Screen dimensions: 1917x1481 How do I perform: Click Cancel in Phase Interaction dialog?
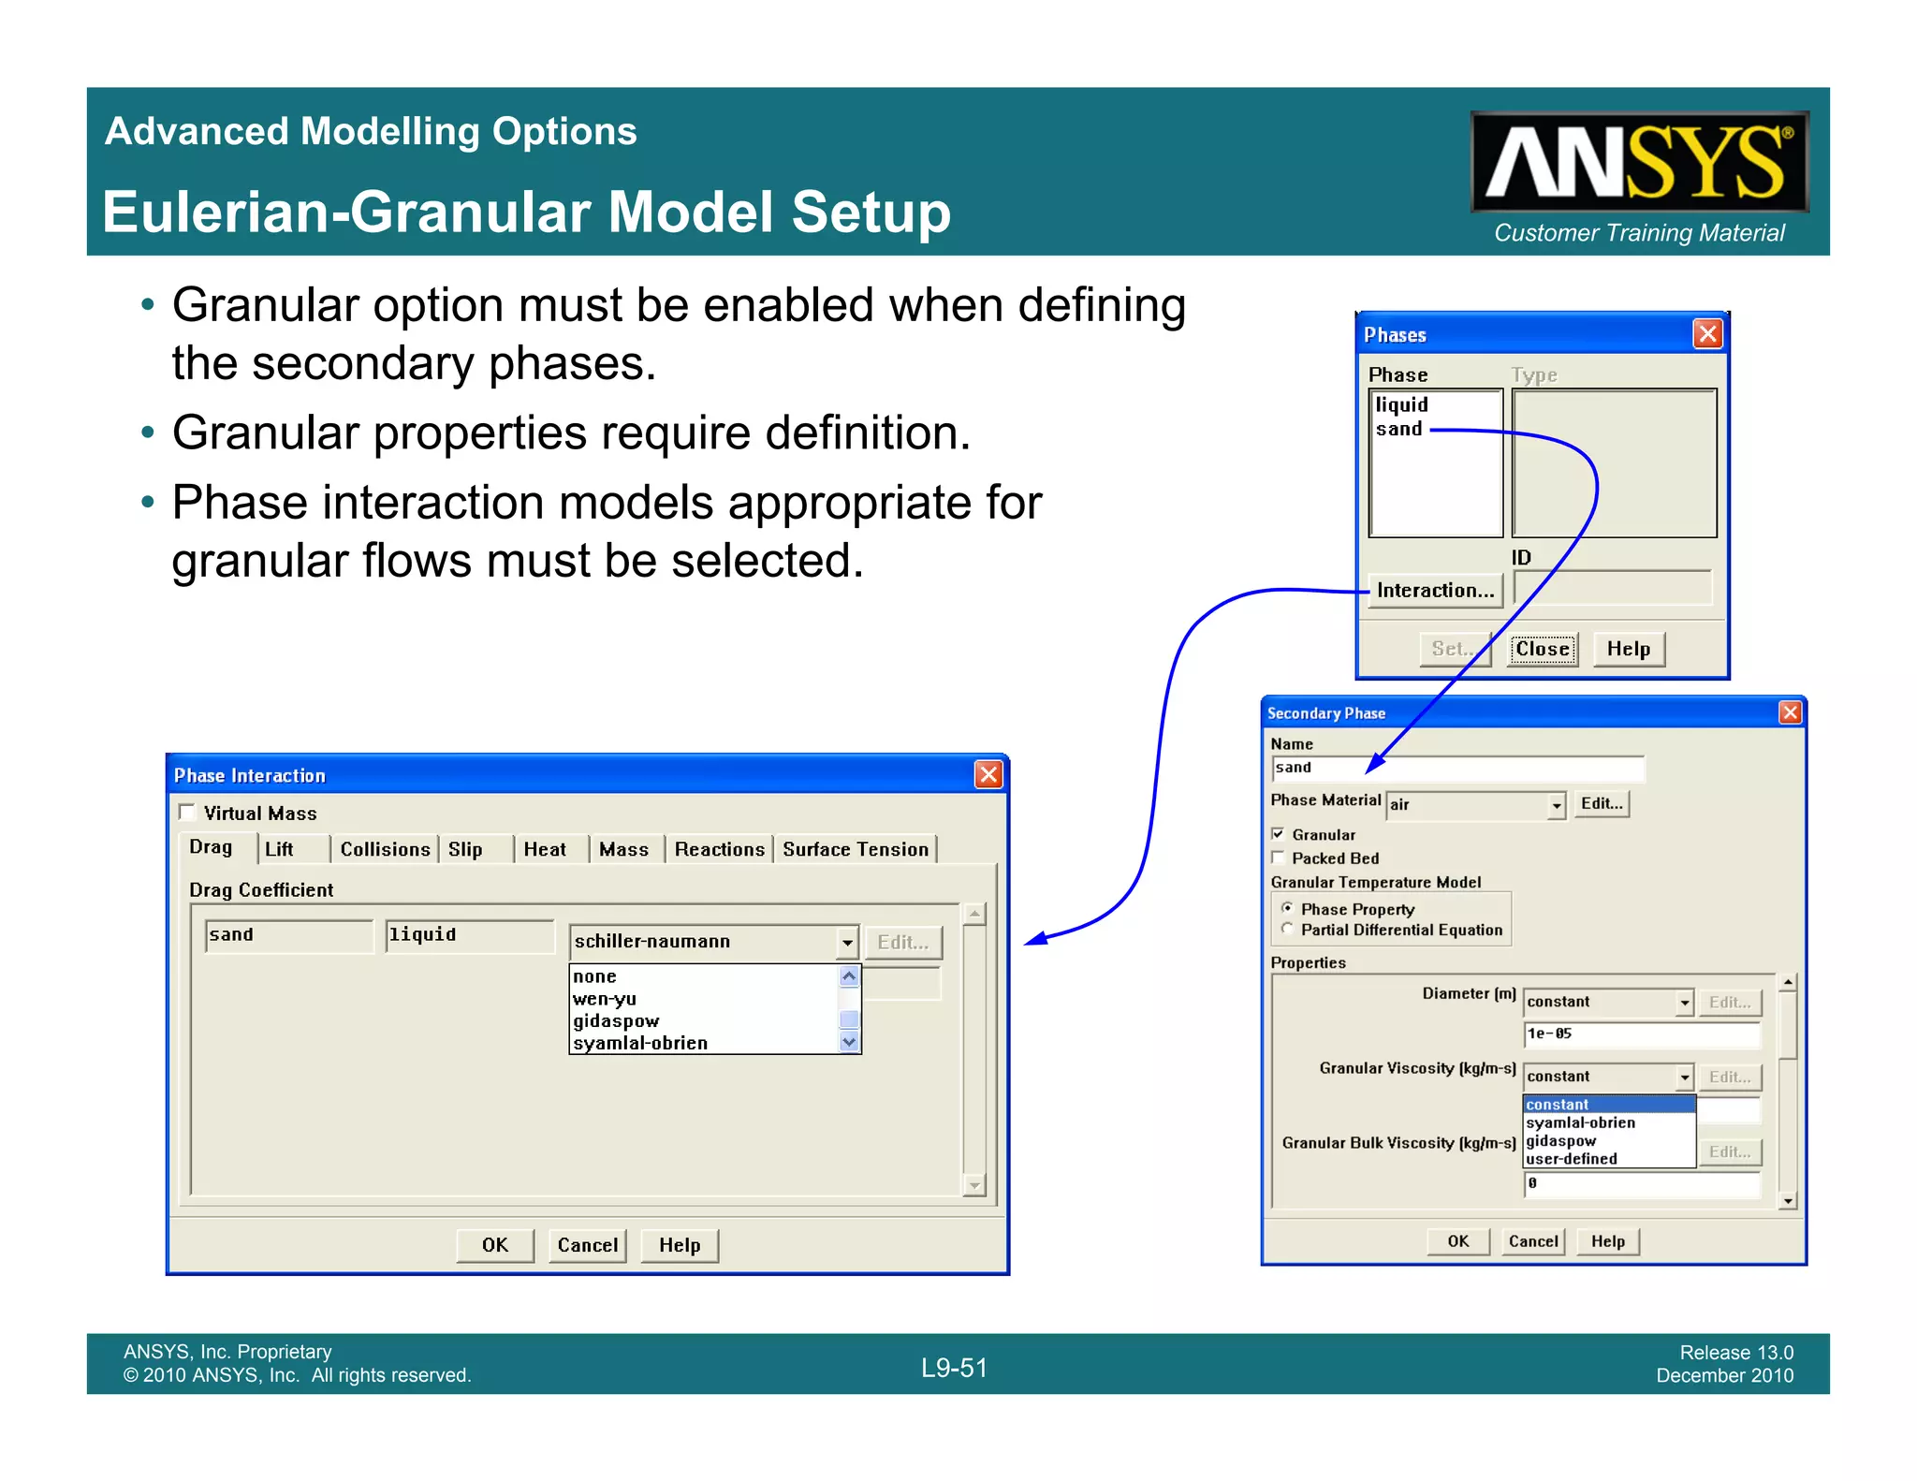point(588,1245)
